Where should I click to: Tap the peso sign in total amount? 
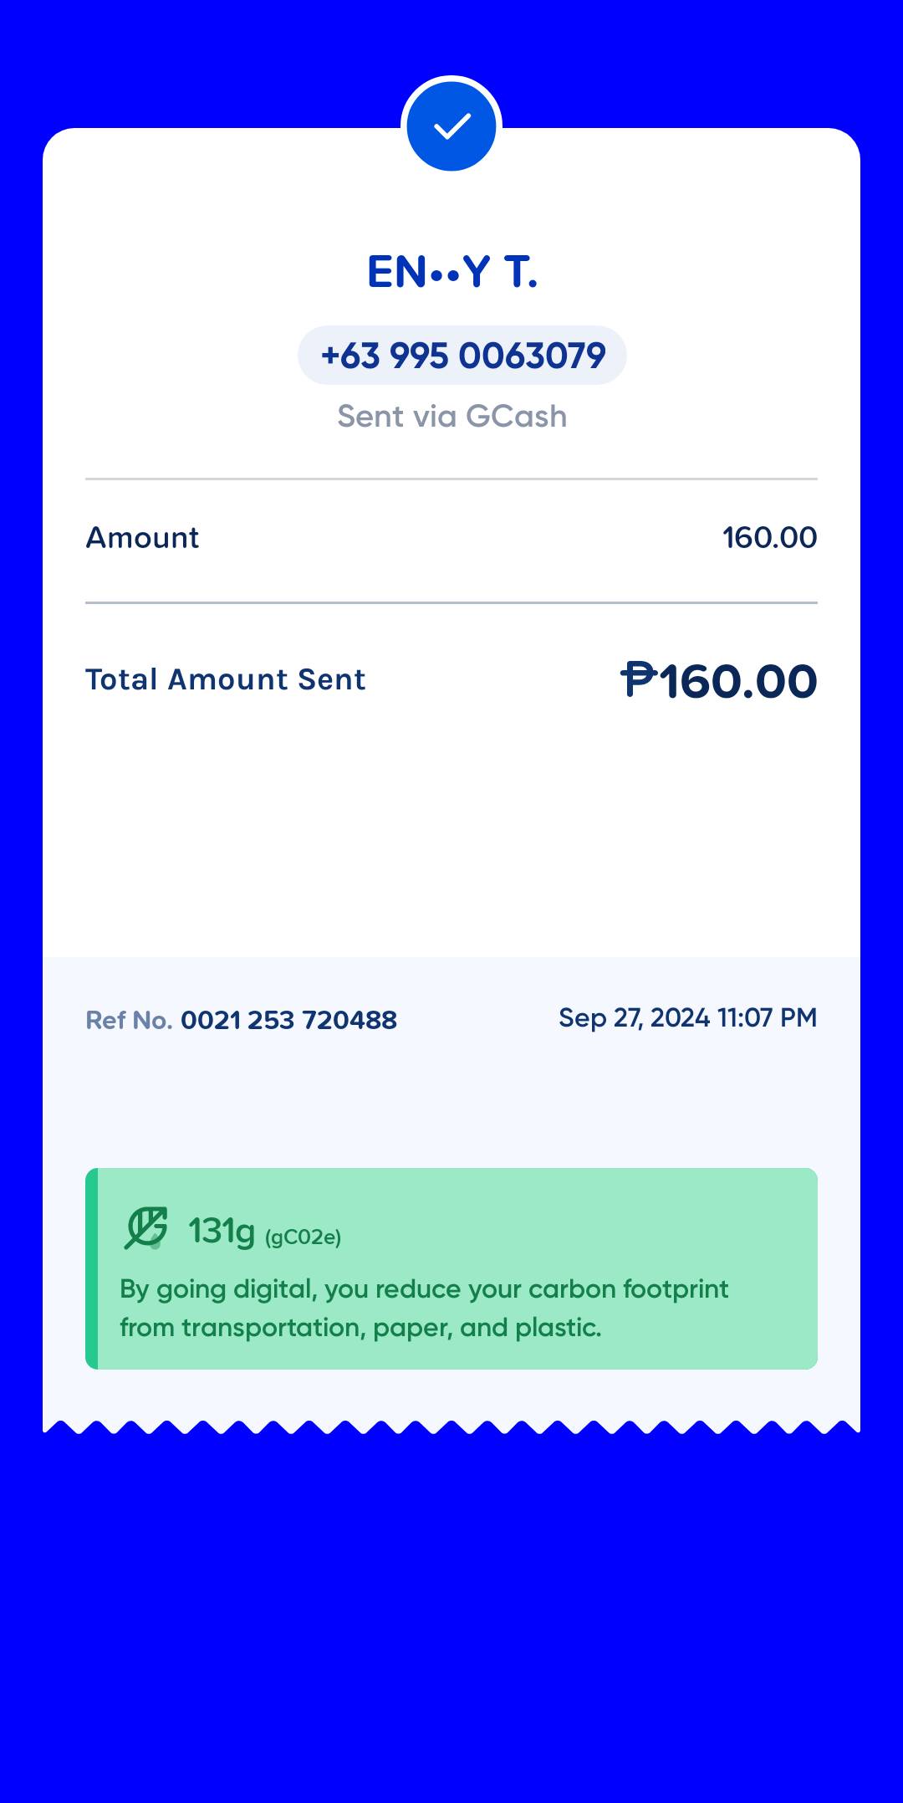click(639, 679)
